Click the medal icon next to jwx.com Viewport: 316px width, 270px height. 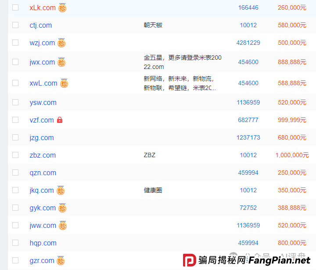(61, 62)
